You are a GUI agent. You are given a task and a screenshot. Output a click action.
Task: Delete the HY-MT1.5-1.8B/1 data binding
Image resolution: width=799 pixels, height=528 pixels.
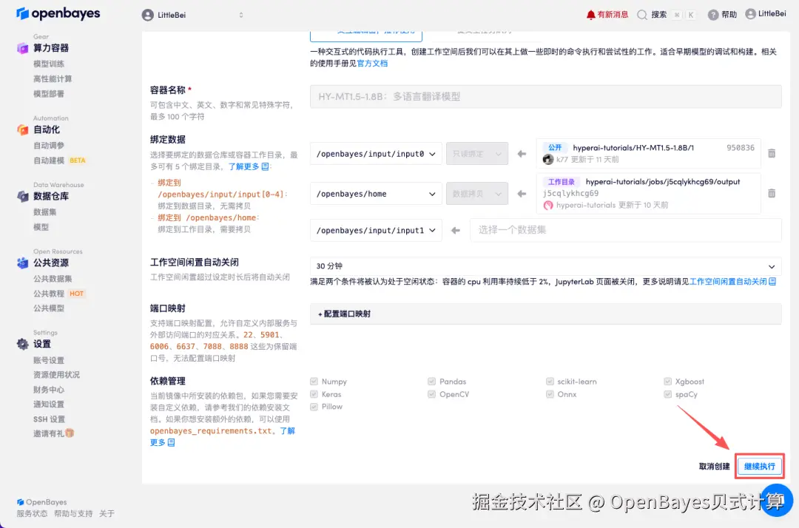tap(772, 153)
